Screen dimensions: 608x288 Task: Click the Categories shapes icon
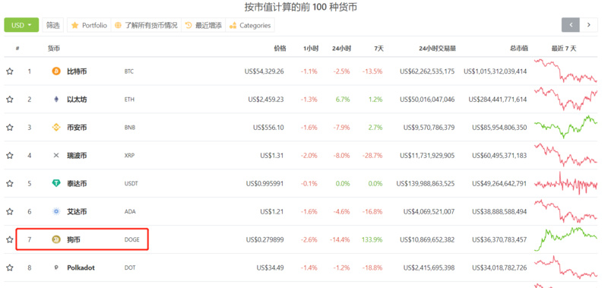(233, 26)
